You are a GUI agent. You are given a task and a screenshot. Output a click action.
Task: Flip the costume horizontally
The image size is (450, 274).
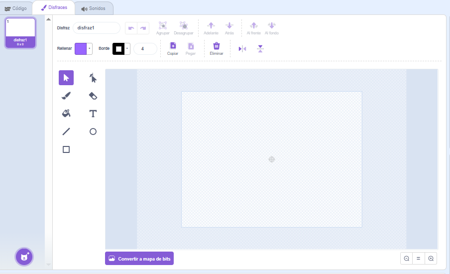(x=242, y=49)
